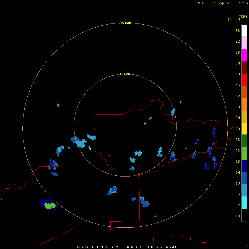Click the black TH legend swatch
The width and height of the screenshot is (249, 249).
coord(244,215)
